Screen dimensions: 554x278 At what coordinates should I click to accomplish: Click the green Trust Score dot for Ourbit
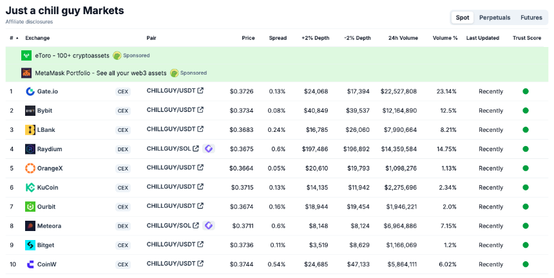tap(526, 207)
